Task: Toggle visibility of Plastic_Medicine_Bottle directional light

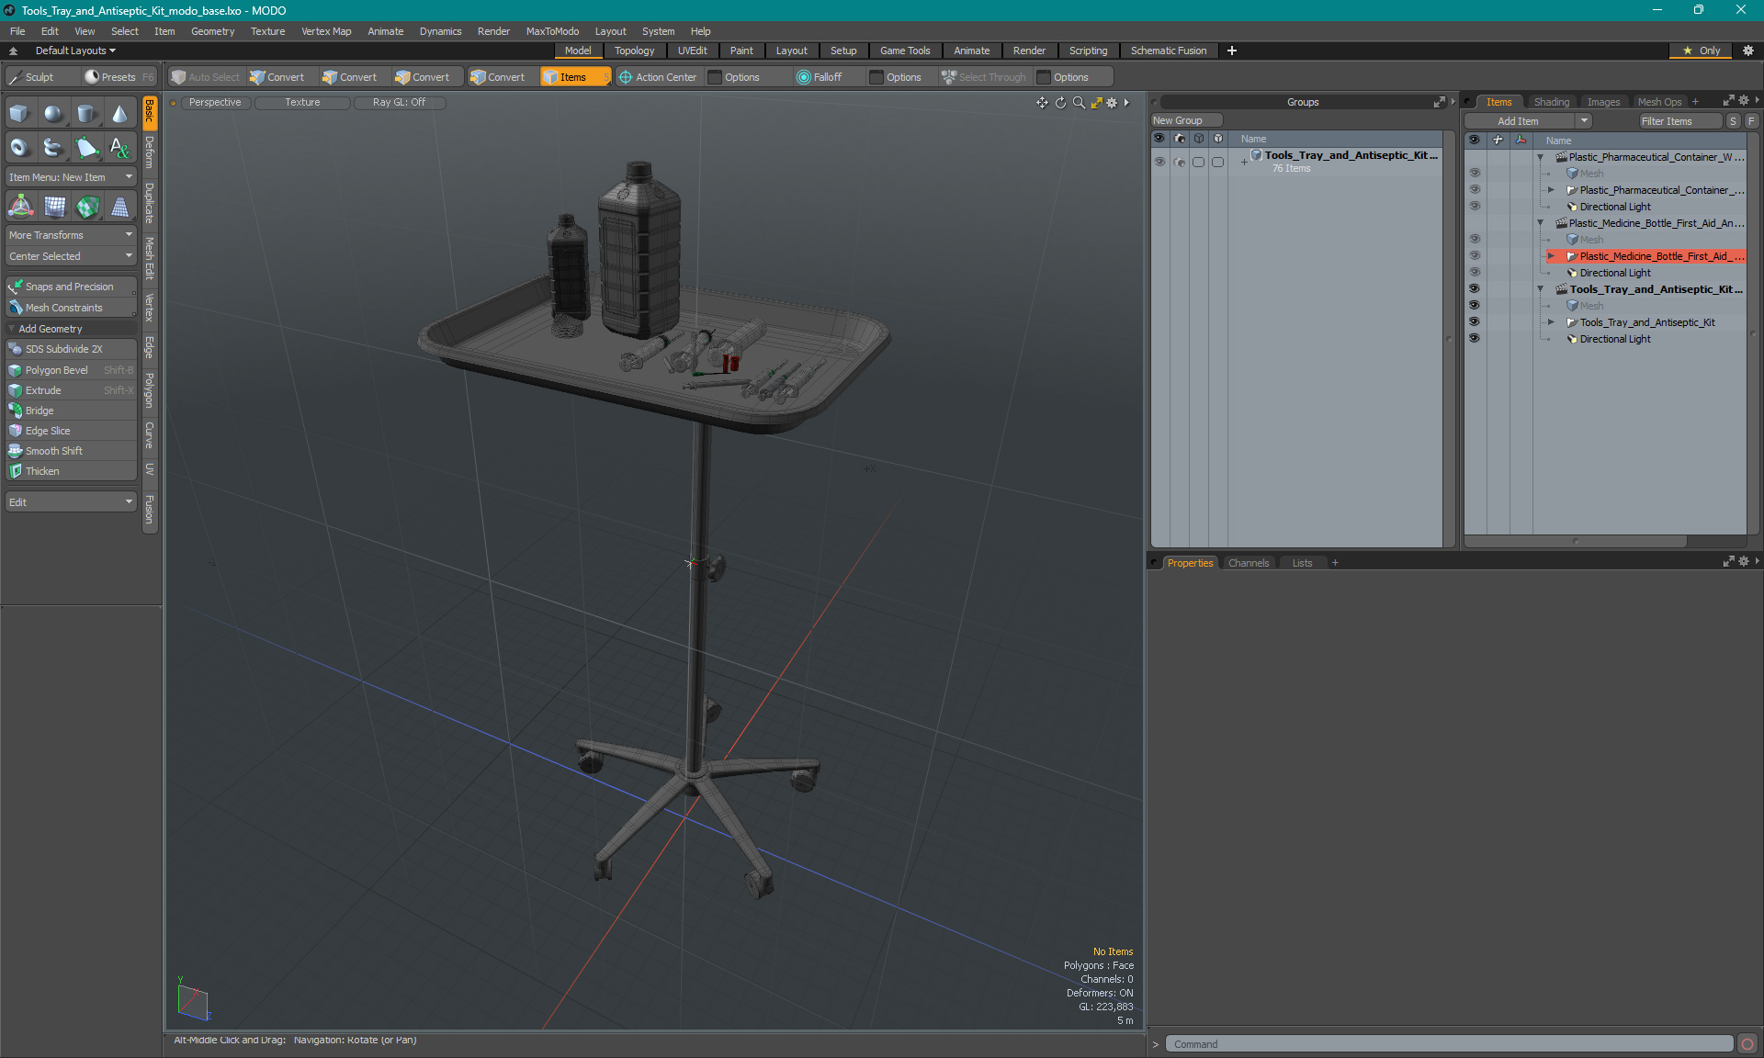Action: (x=1474, y=273)
